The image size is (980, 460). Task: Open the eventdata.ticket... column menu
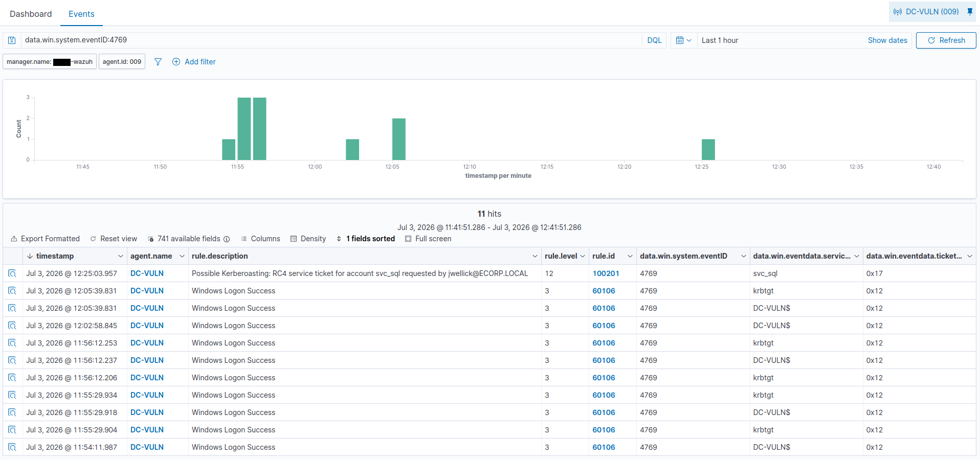click(970, 256)
